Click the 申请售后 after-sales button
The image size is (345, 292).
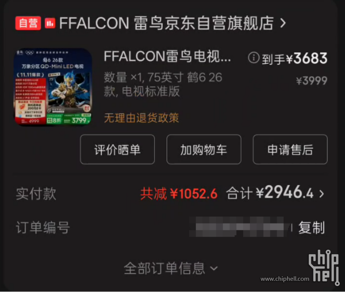[290, 149]
